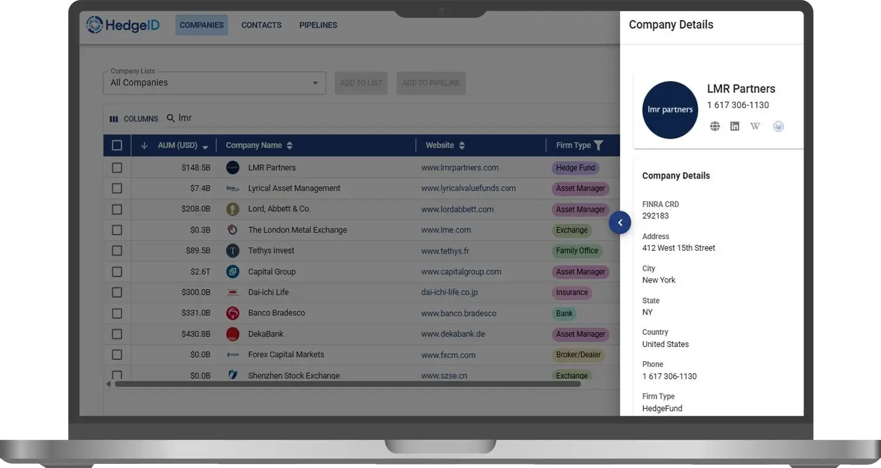Click the Tethys Invest logo icon
The height and width of the screenshot is (468, 881).
point(233,251)
